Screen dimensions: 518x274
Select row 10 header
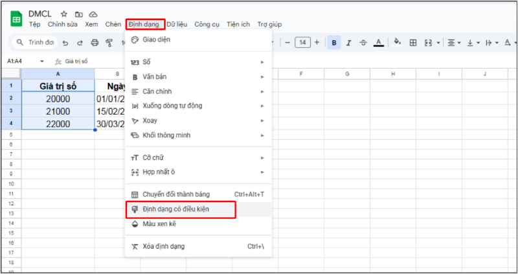click(11, 184)
